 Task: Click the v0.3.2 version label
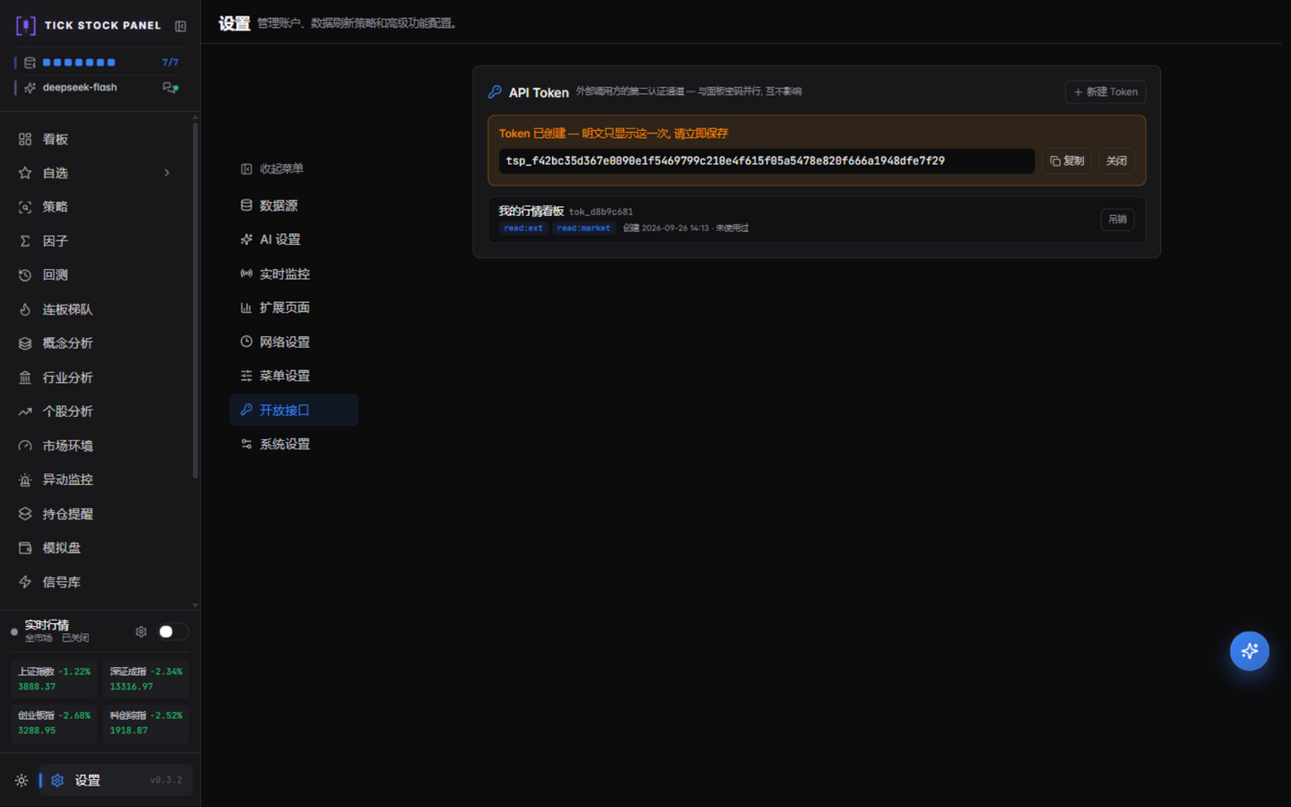166,781
